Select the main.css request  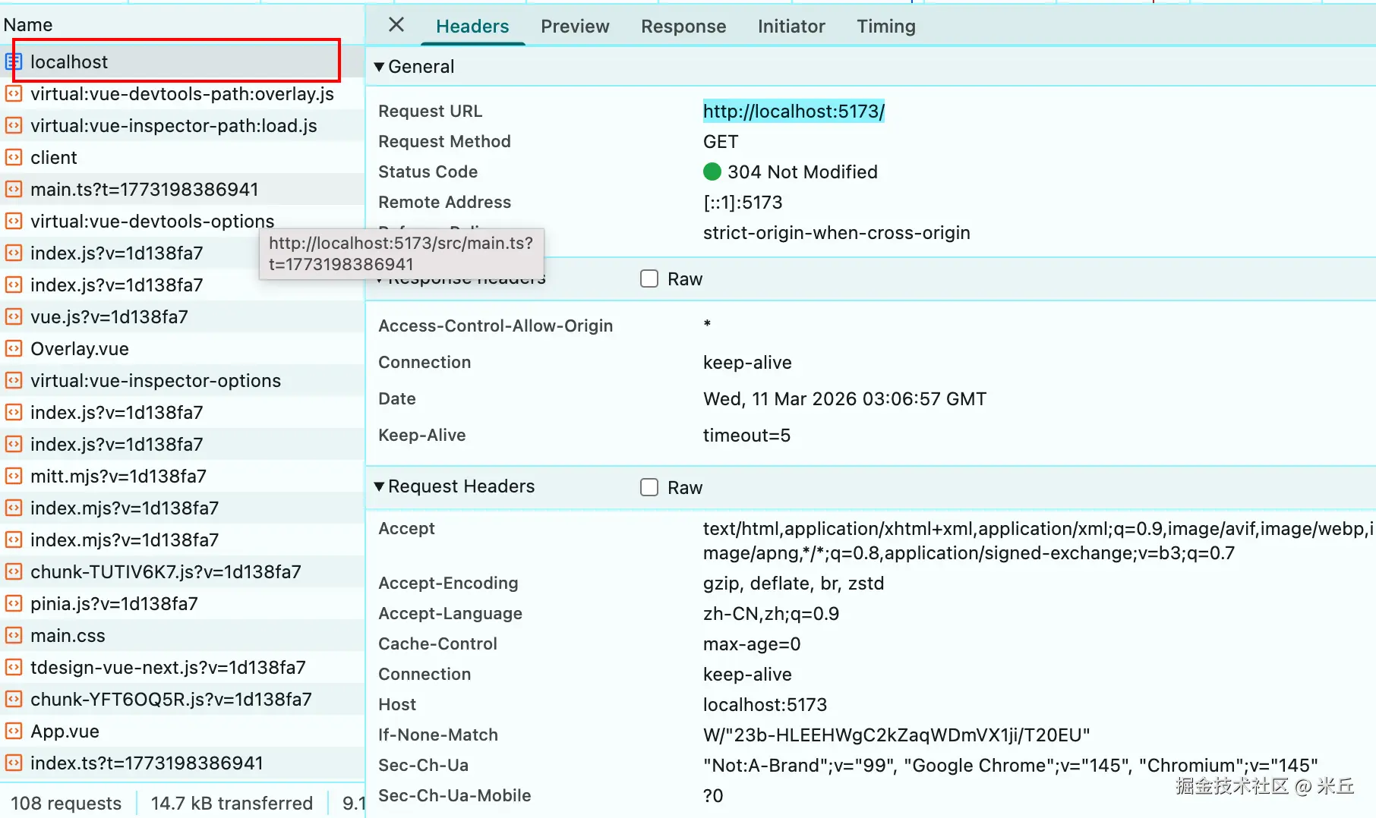(182, 635)
